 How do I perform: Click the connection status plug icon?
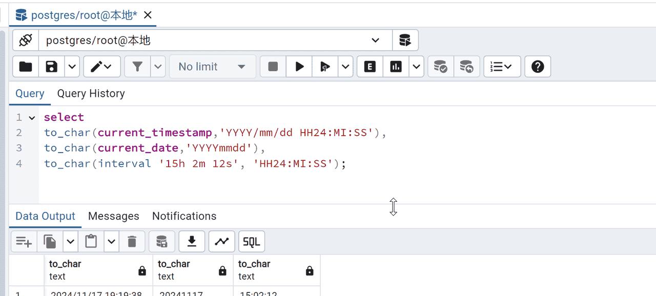(x=26, y=40)
